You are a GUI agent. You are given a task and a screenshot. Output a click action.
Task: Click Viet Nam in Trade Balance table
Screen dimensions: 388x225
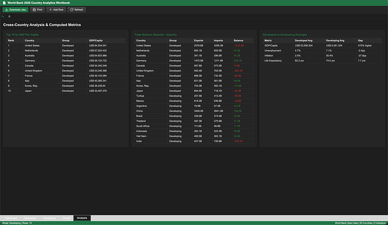coord(141,136)
